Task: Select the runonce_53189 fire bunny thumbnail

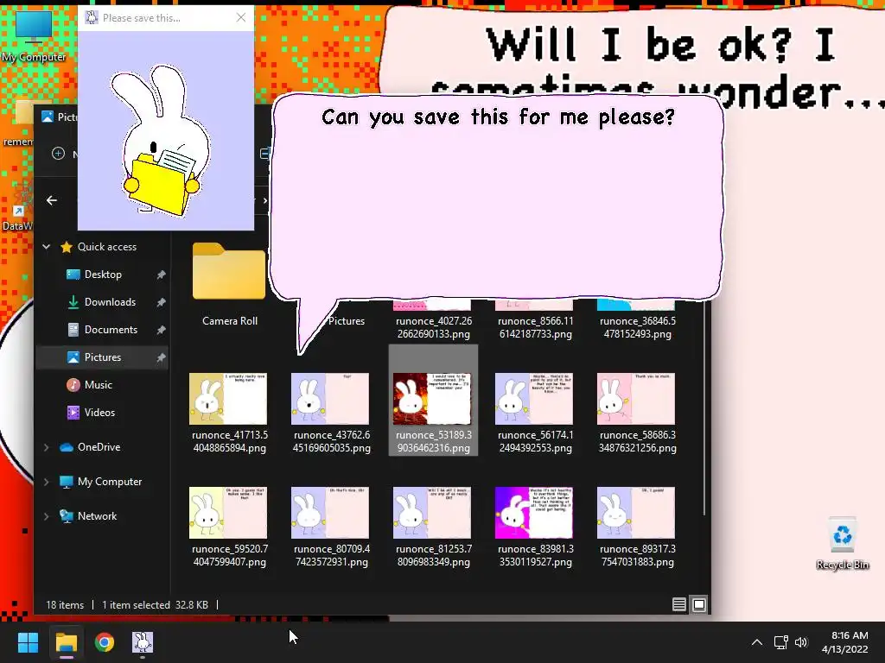Action: (432, 399)
